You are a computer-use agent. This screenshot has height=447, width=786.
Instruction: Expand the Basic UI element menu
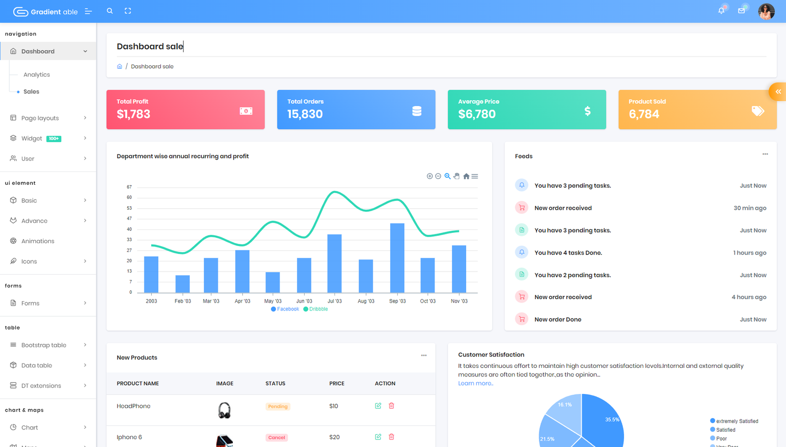click(x=48, y=200)
